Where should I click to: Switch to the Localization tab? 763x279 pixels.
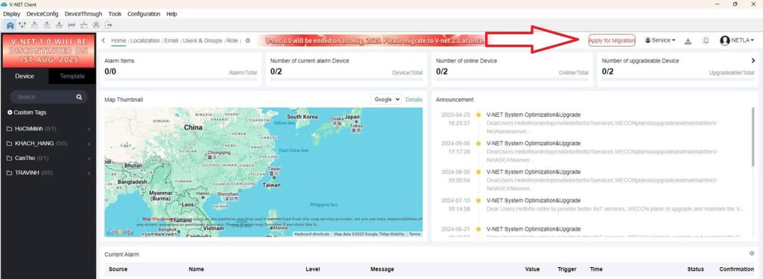(x=145, y=41)
